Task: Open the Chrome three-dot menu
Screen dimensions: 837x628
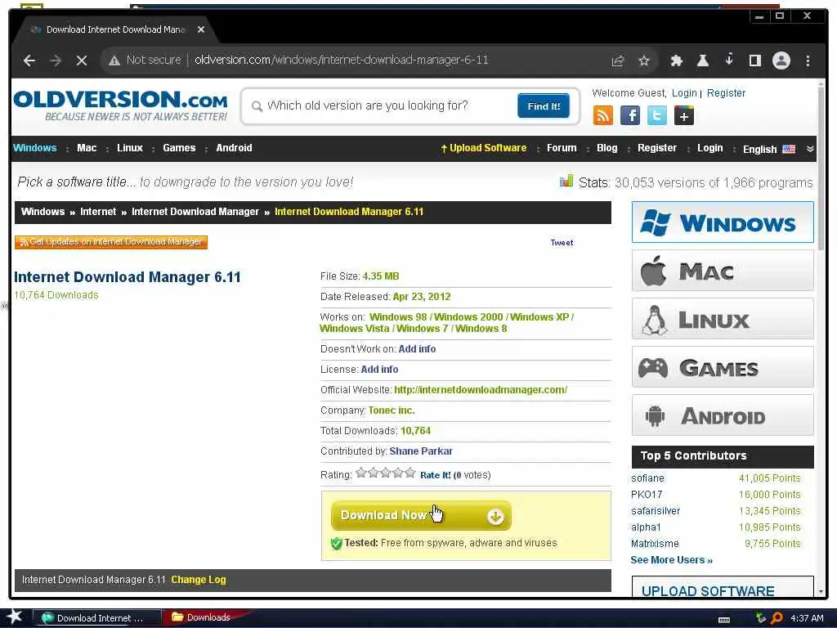Action: click(x=808, y=61)
